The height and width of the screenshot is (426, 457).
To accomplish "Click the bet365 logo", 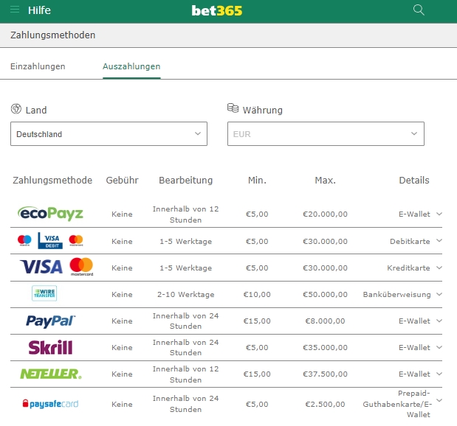I will (x=217, y=11).
